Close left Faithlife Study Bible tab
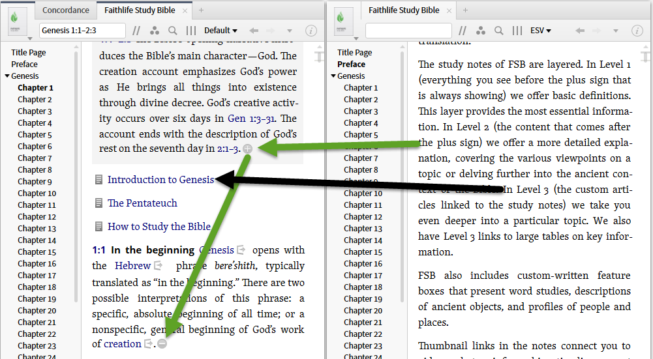The height and width of the screenshot is (359, 653). [185, 11]
